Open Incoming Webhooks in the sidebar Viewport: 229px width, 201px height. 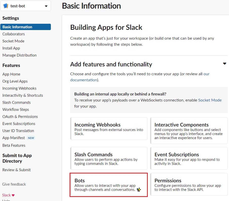pyautogui.click(x=19, y=88)
